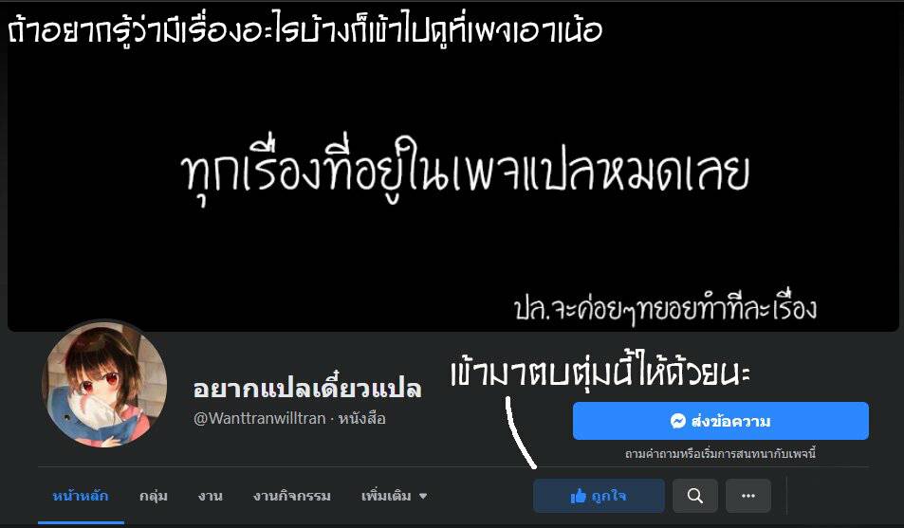
Task: Open the black cover photo
Action: click(x=452, y=167)
